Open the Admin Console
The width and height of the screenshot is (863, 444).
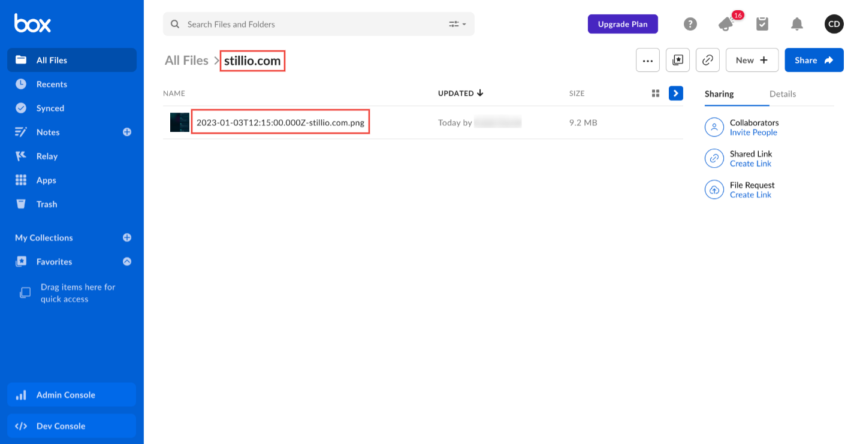(x=72, y=395)
